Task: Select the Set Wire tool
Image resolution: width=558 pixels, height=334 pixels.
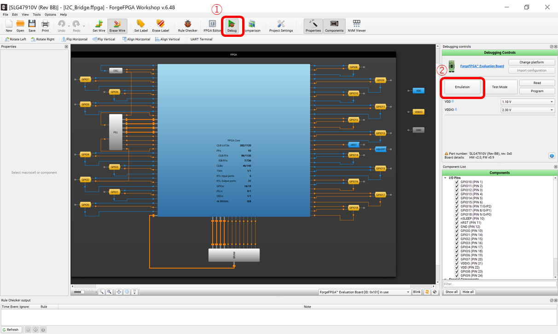Action: pos(99,26)
